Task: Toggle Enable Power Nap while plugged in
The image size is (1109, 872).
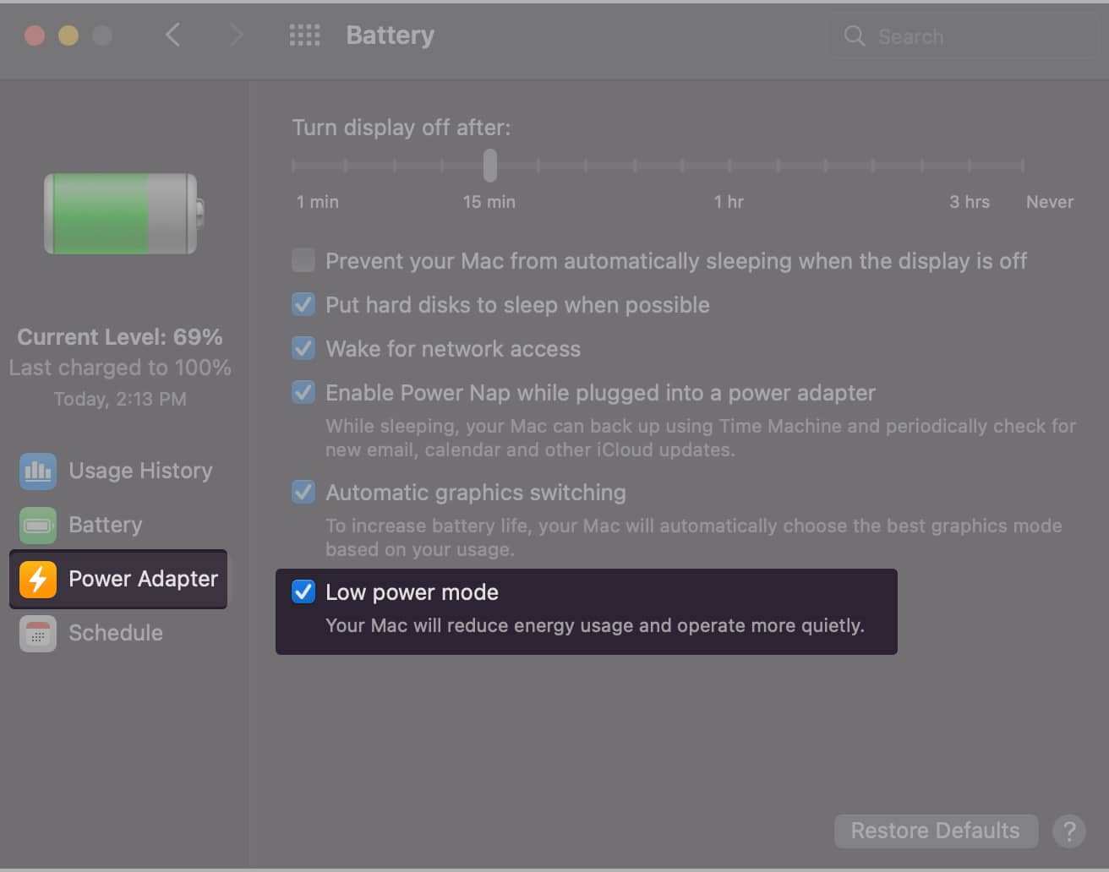Action: click(303, 392)
